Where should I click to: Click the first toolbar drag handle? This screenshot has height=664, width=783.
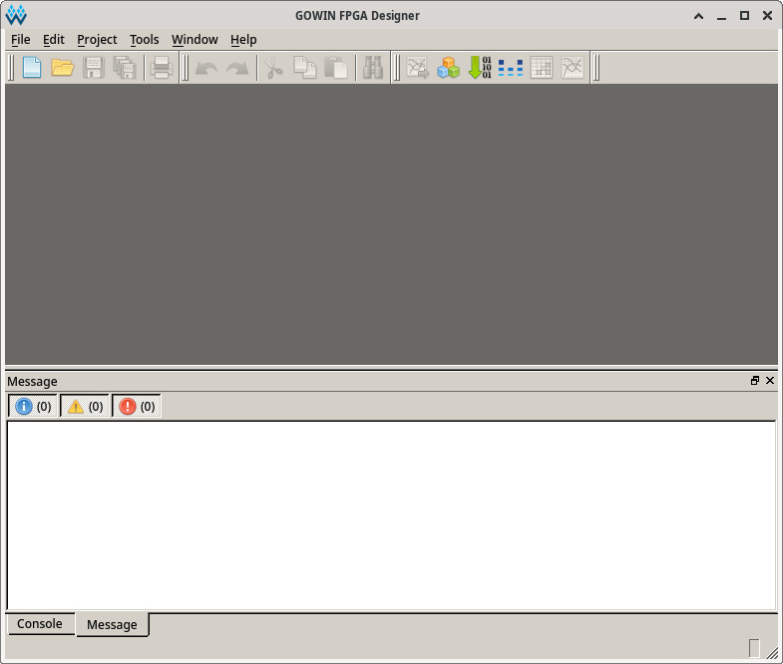tap(11, 68)
